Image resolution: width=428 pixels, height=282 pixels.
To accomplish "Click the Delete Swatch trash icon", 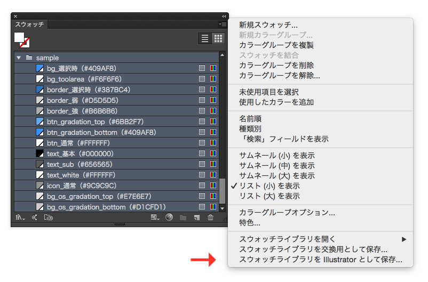I will coord(211,217).
